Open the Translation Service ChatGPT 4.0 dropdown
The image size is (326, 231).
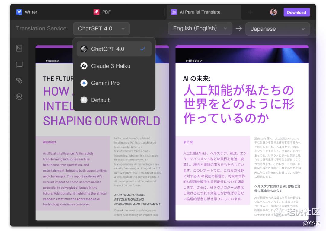pos(101,28)
